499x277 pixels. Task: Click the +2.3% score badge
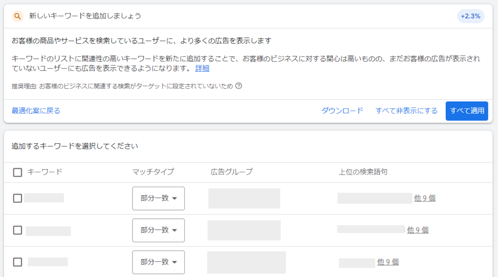(x=470, y=16)
